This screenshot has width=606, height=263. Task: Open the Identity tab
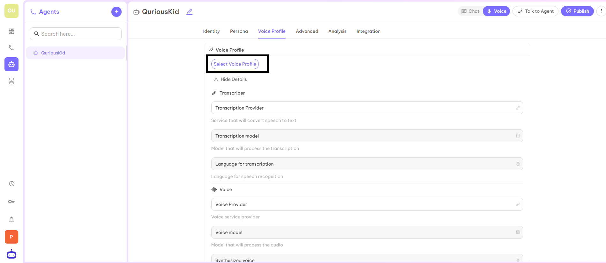point(211,31)
